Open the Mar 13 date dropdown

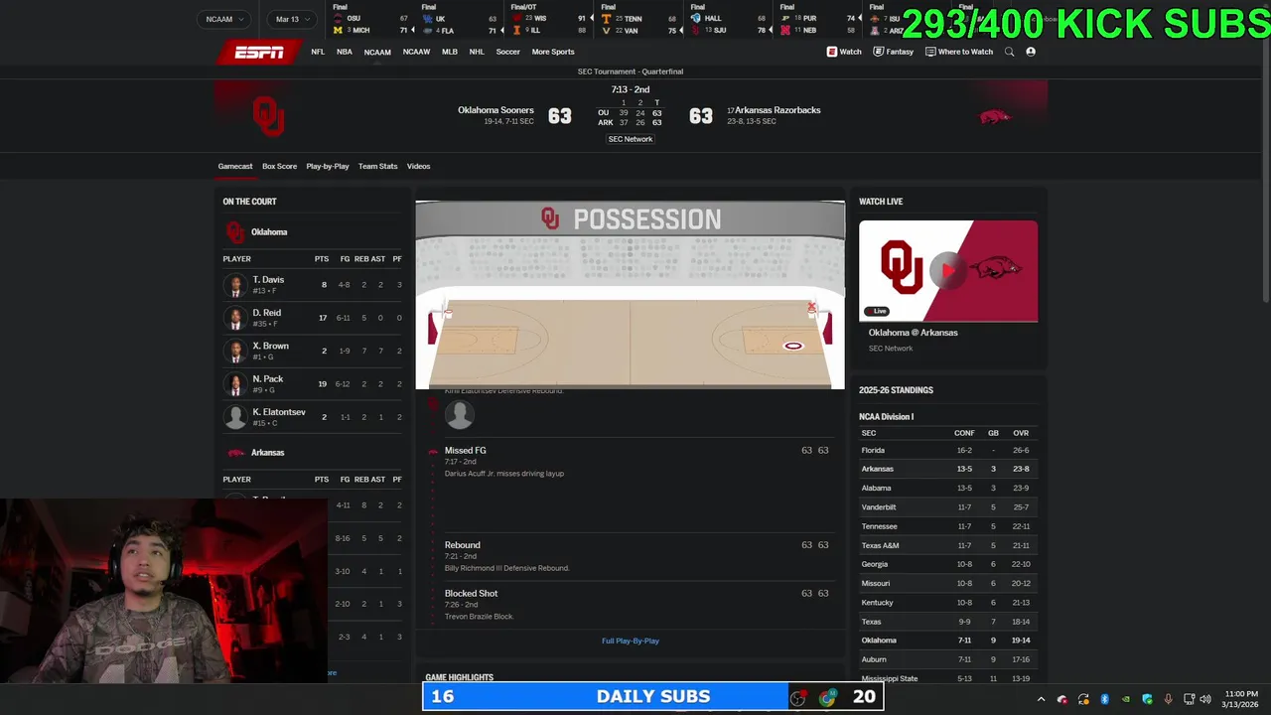tap(292, 19)
